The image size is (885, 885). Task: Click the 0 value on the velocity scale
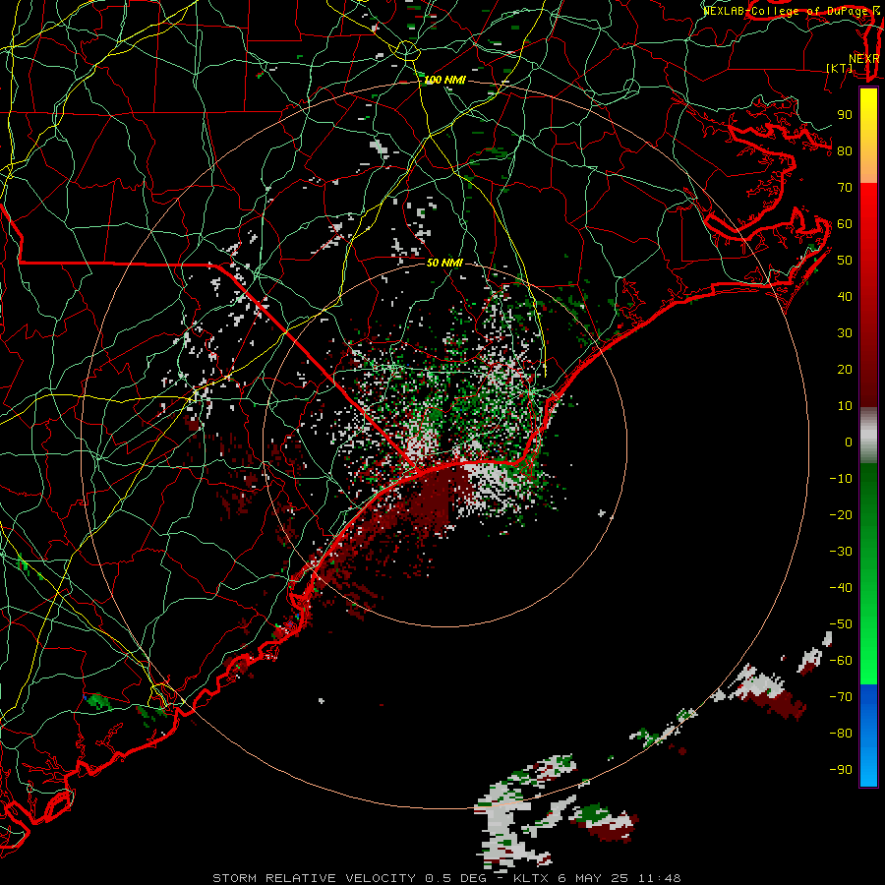pos(849,442)
